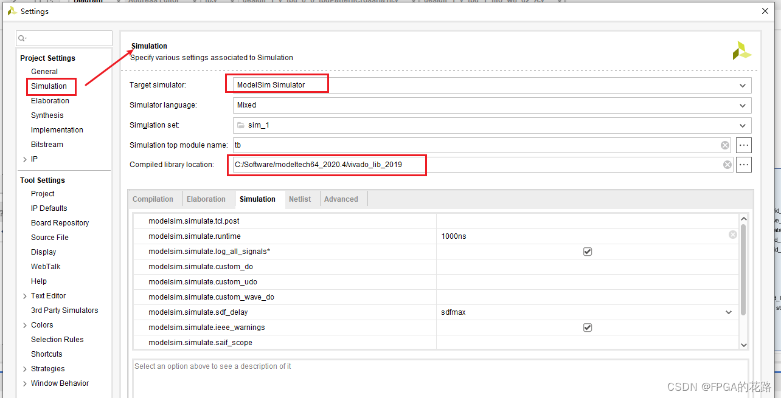Select modelsim.simulate.saif_scope row
The image size is (781, 398).
click(435, 343)
